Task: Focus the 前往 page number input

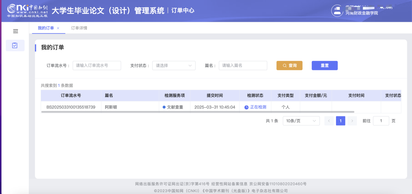Action: pos(381,121)
